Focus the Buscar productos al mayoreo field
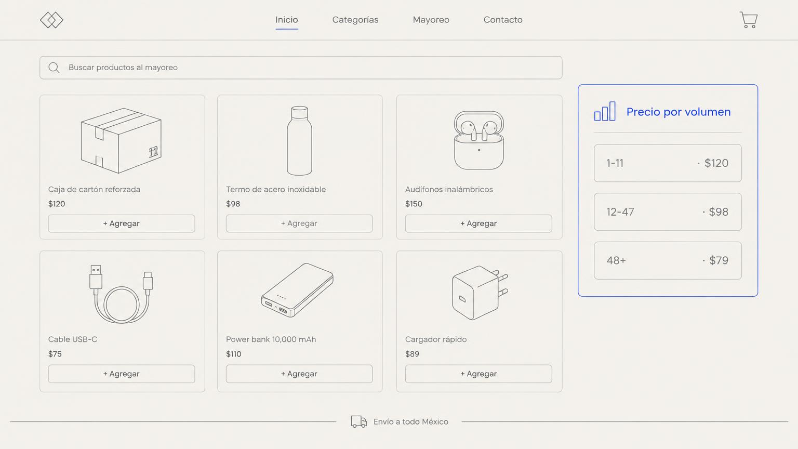This screenshot has width=798, height=449. point(301,68)
